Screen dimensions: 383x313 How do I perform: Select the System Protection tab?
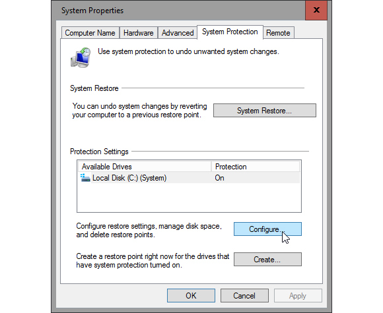click(x=230, y=32)
